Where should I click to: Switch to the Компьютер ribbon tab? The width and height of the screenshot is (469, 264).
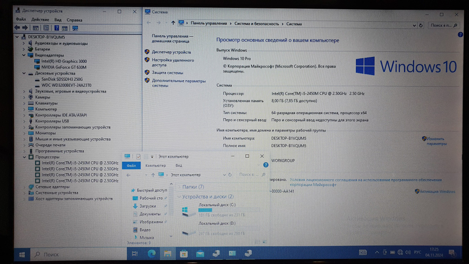156,166
